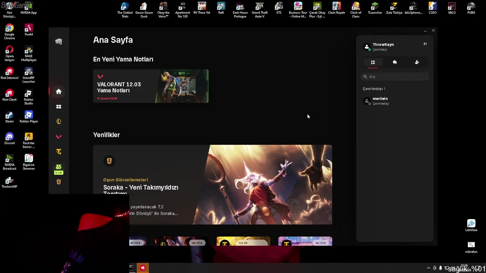Open TLauncher desktop shortcut

[375, 8]
